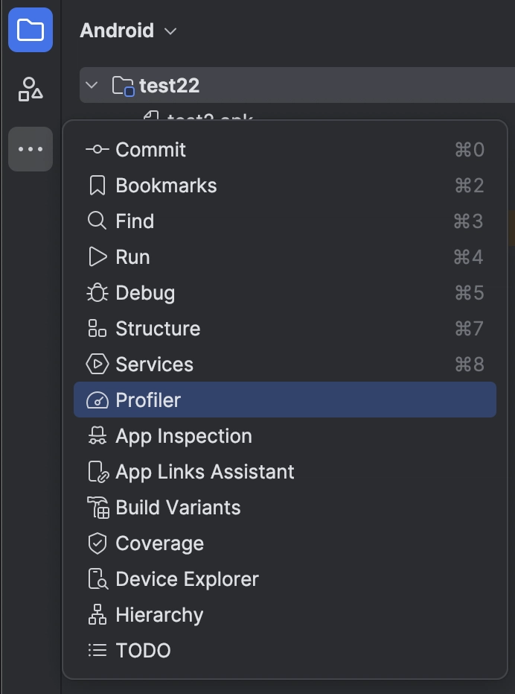Click the Profiler gauge icon

click(97, 400)
